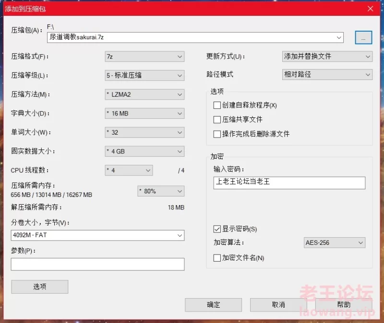This screenshot has width=384, height=323.
Task: Open the 压缩方法 LZMA2 dropdown
Action: pyautogui.click(x=144, y=94)
